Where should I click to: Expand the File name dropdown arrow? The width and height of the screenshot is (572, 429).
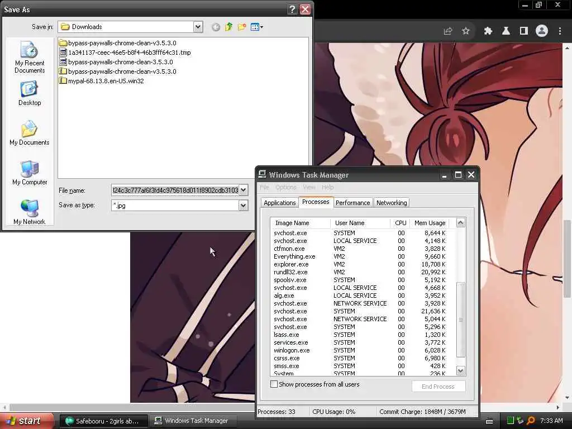click(244, 190)
